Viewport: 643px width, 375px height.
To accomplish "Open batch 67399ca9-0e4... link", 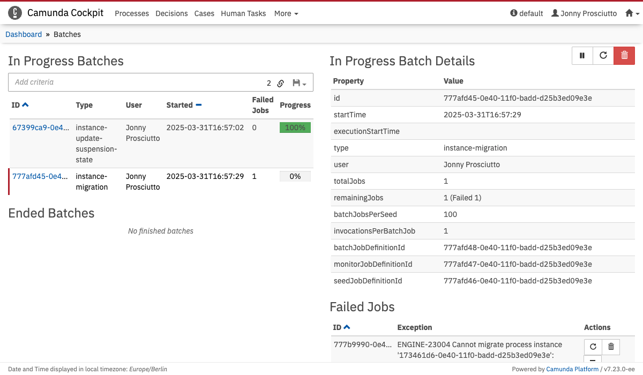I will pos(41,127).
